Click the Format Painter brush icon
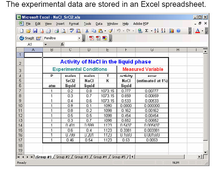The image size is (215, 169). [x=111, y=31]
